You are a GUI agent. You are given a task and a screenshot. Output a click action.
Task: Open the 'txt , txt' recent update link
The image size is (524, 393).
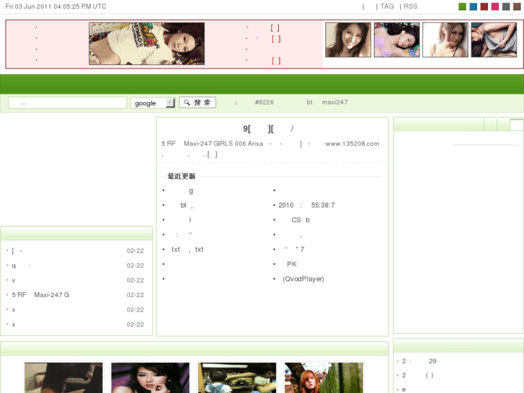187,250
